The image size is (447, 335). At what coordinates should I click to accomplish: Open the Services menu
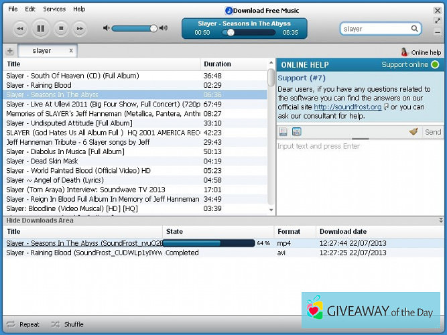pyautogui.click(x=54, y=9)
